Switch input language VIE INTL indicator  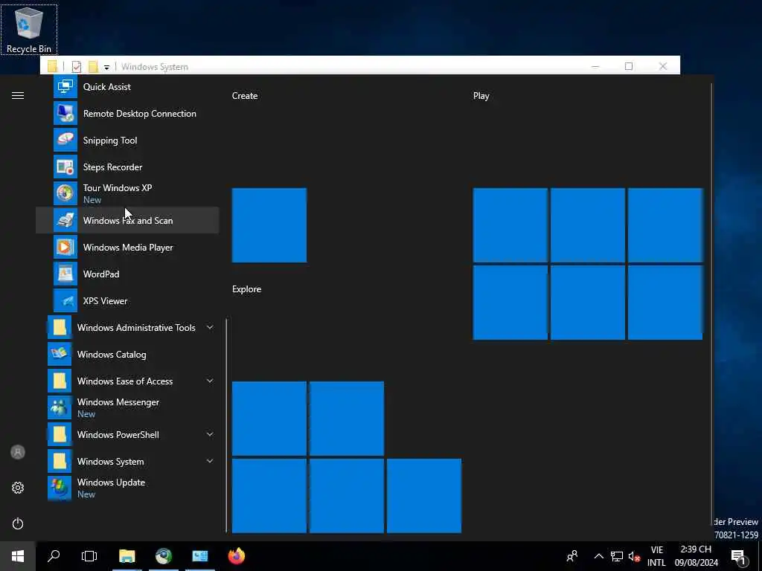pyautogui.click(x=656, y=556)
